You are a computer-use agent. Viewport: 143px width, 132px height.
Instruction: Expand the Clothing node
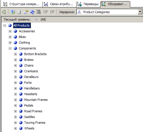pos(10,43)
